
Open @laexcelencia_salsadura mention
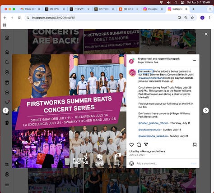coord(153,136)
